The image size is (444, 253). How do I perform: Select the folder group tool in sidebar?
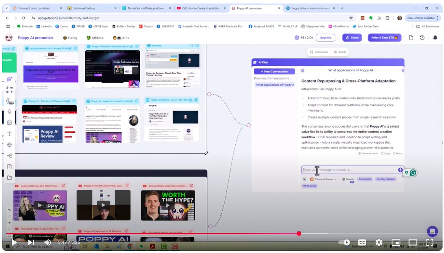(9, 178)
